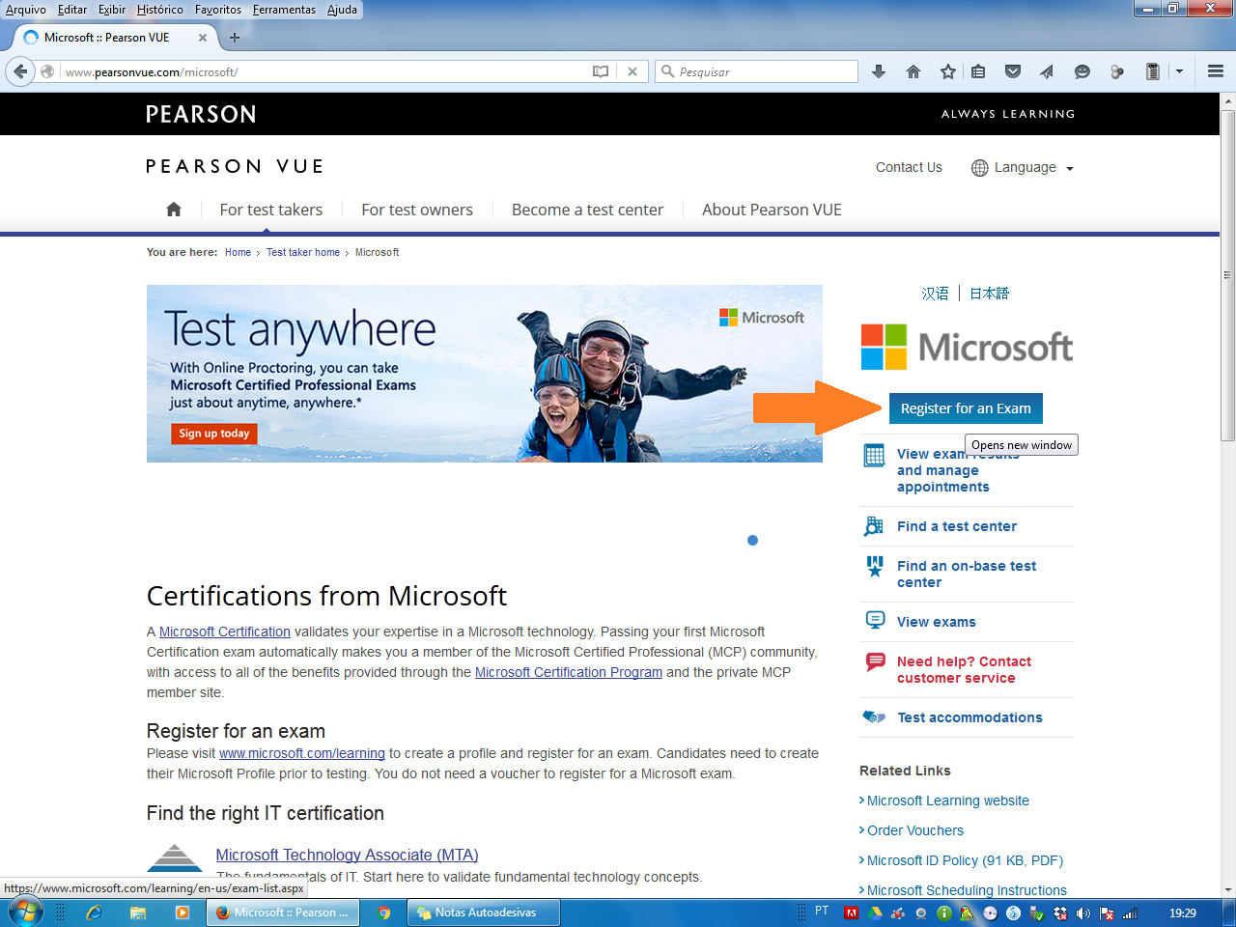Open the Editar menu
Screen dimensions: 1236x927
72,10
